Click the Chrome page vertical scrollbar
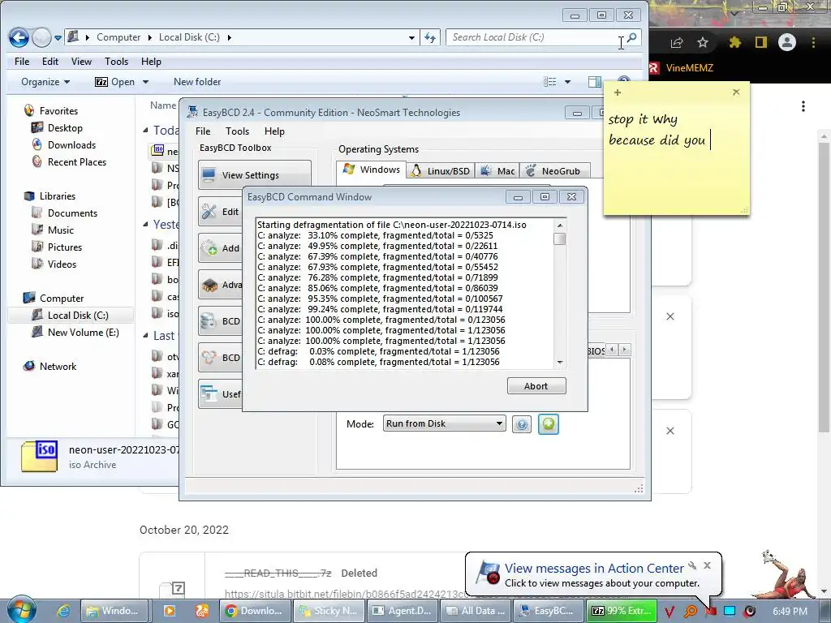Viewport: 831px width, 623px height. click(x=825, y=286)
